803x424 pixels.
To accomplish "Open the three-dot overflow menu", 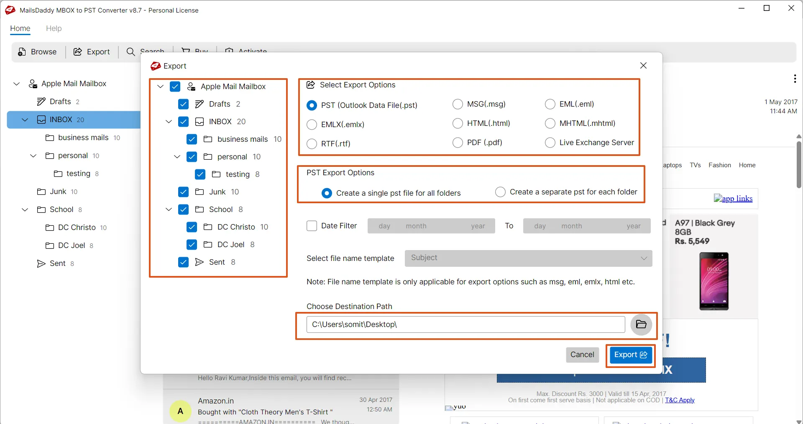I will [795, 79].
